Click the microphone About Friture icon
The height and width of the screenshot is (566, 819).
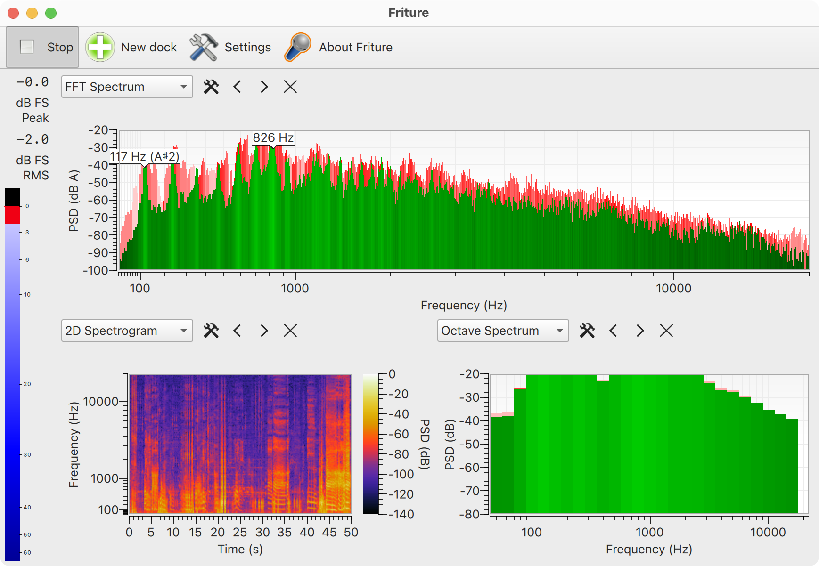298,47
